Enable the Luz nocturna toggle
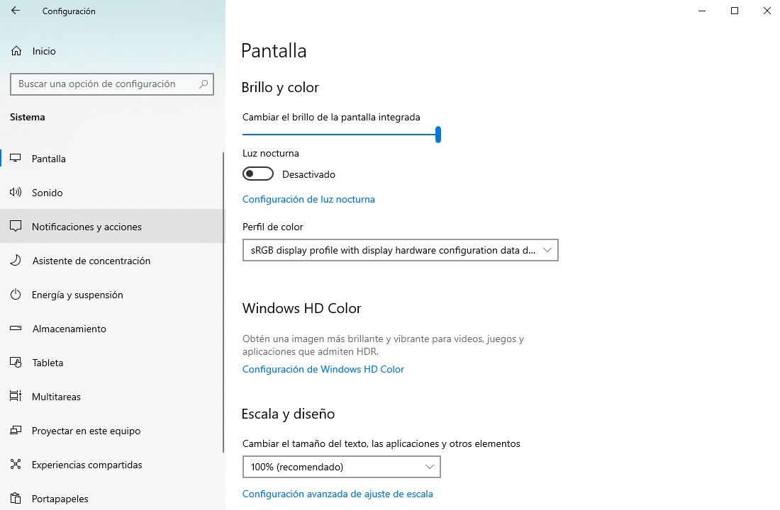The height and width of the screenshot is (510, 780). 257,174
